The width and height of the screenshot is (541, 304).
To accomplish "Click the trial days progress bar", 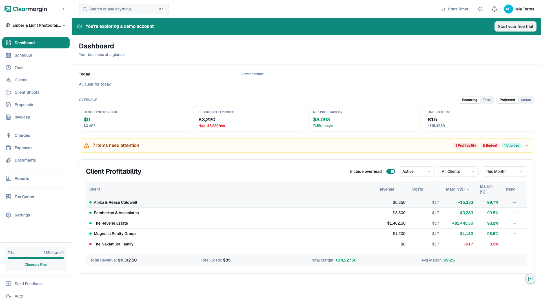I will (36, 258).
